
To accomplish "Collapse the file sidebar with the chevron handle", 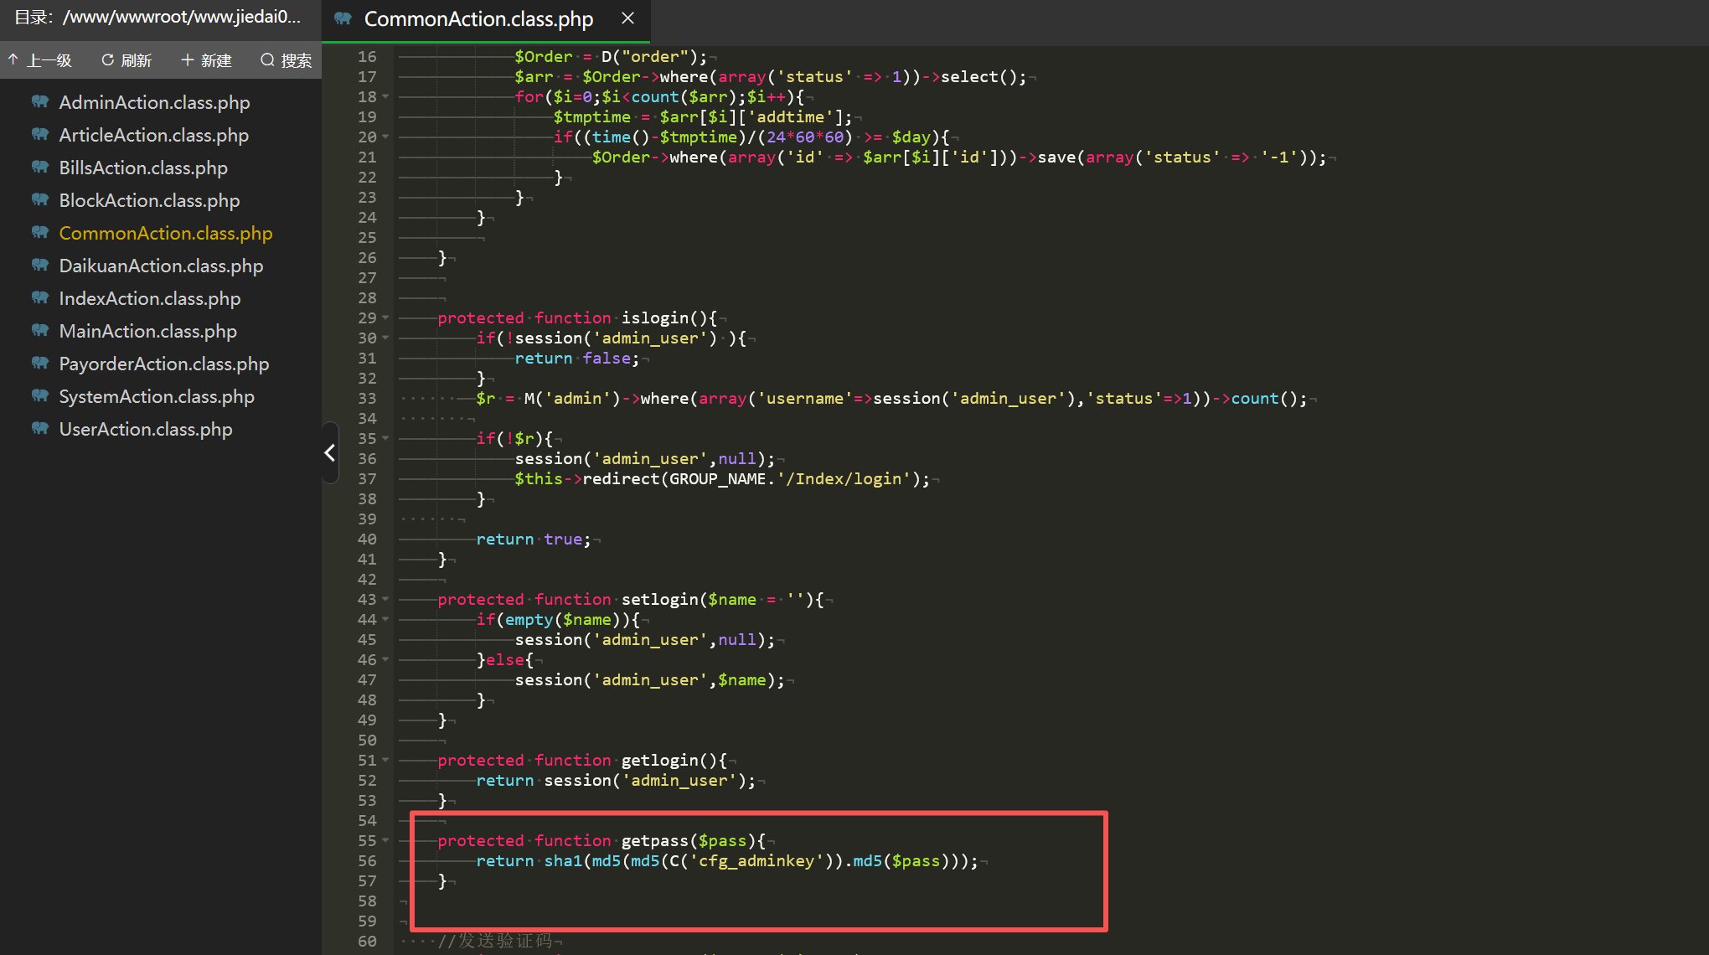I will (329, 453).
